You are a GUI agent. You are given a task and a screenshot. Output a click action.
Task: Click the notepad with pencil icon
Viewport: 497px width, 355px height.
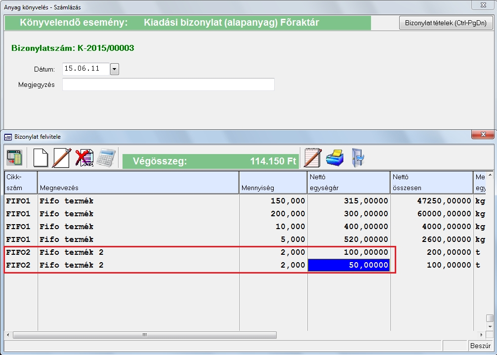coord(313,158)
